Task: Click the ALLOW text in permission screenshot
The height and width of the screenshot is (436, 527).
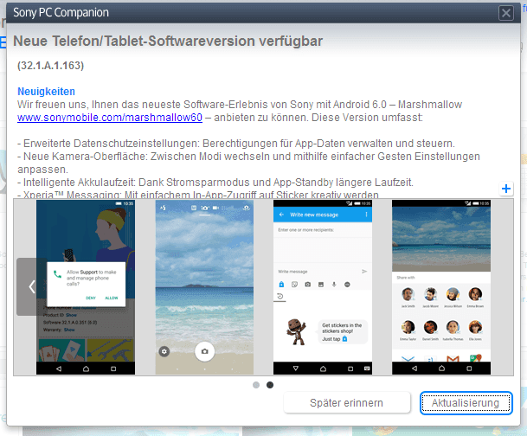Action: pyautogui.click(x=112, y=298)
